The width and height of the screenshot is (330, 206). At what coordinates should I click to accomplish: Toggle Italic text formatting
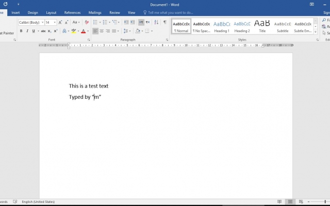pos(27,31)
